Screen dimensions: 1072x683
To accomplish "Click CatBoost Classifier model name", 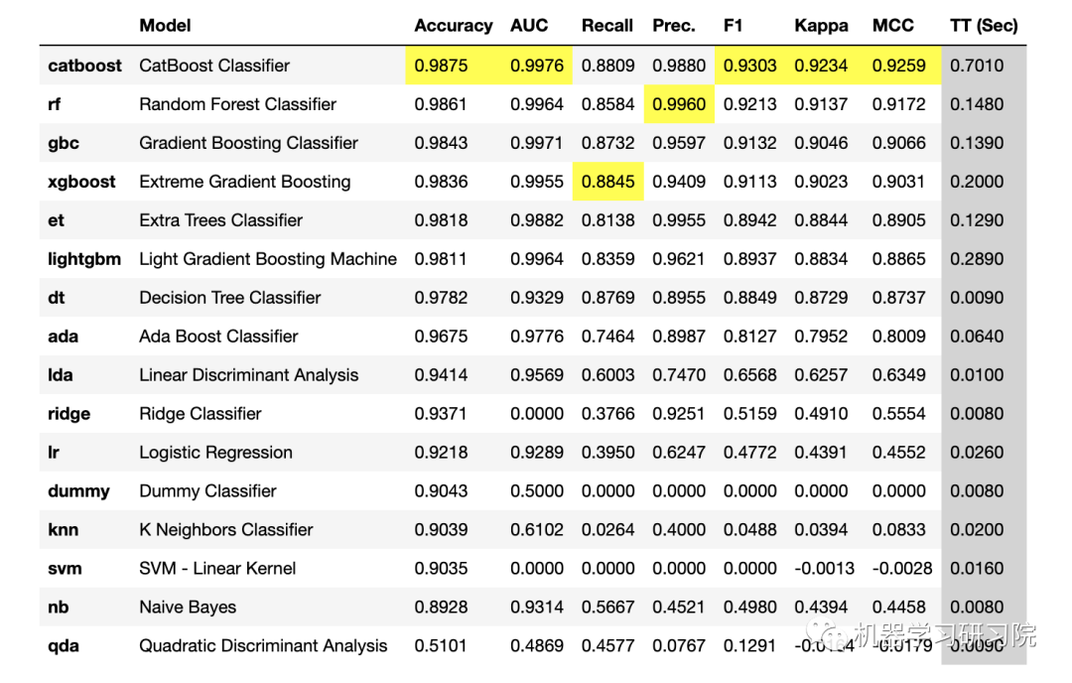I will tap(214, 66).
